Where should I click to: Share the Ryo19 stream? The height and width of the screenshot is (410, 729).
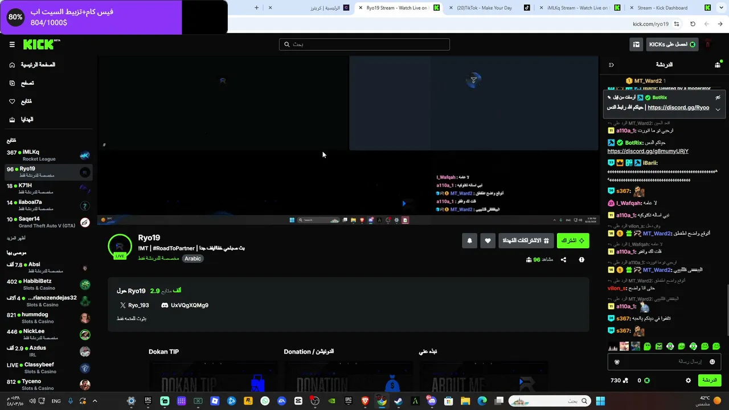click(563, 260)
